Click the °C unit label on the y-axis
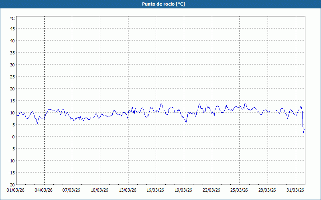Viewport: 321px width, 200px height. [x=12, y=18]
